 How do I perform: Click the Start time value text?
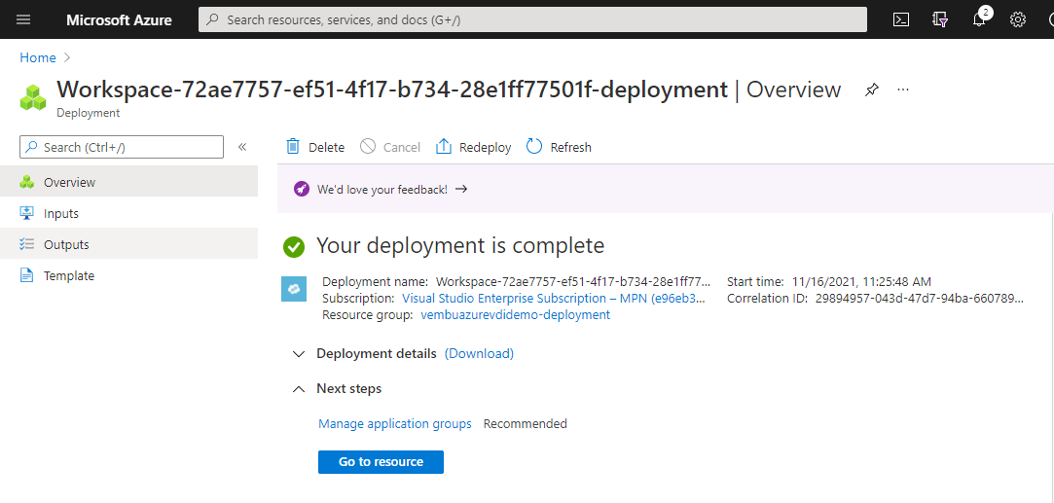pos(861,281)
